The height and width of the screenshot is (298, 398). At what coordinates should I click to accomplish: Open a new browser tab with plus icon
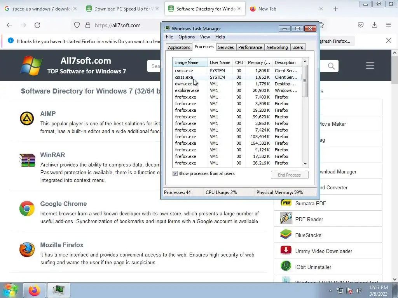[335, 9]
